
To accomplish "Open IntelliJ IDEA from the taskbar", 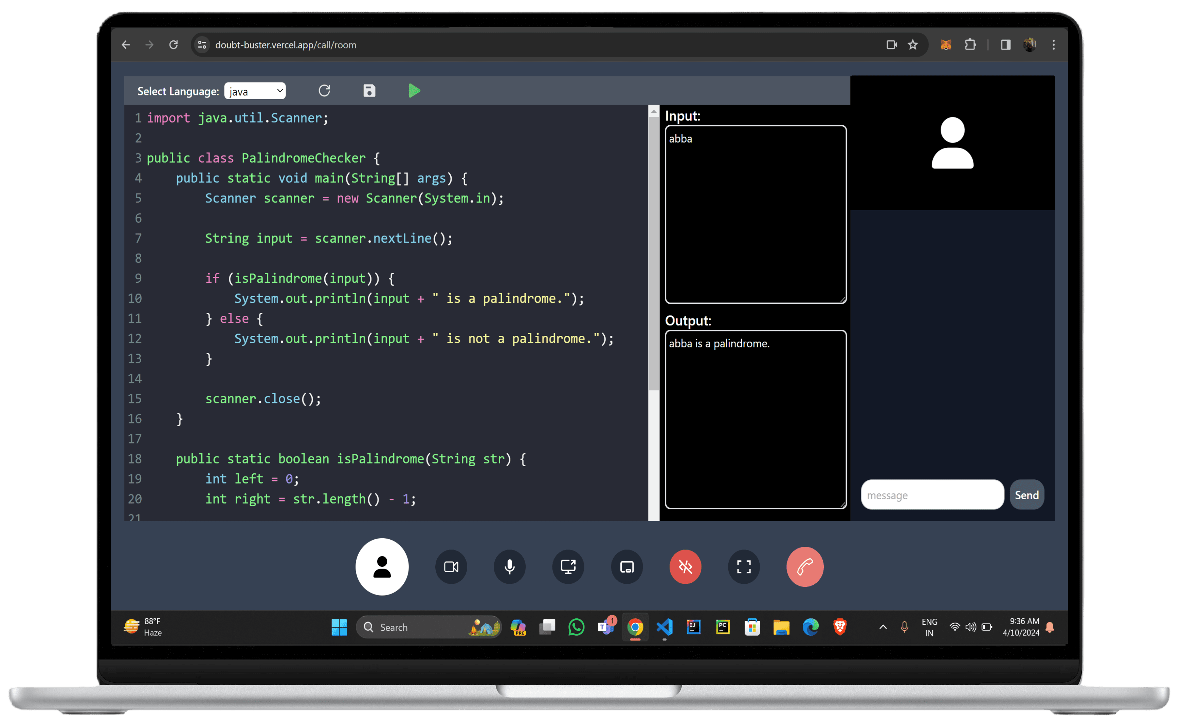I will [694, 627].
